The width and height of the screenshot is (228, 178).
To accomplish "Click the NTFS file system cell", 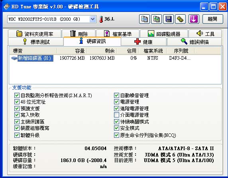I will pos(153,58).
